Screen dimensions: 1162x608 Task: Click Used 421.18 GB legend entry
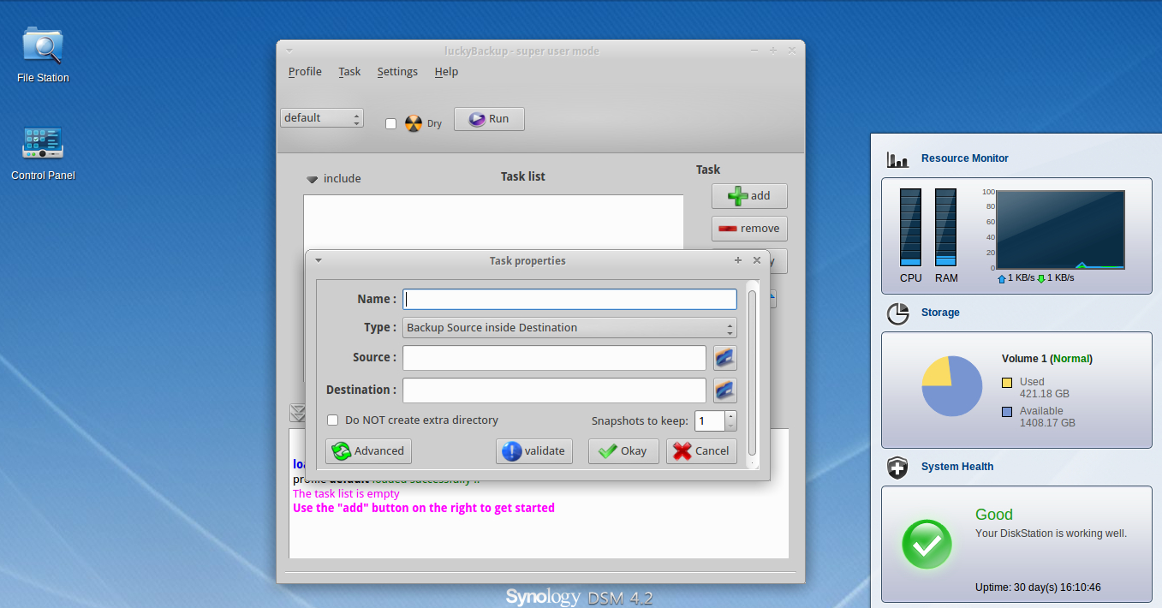[1035, 388]
